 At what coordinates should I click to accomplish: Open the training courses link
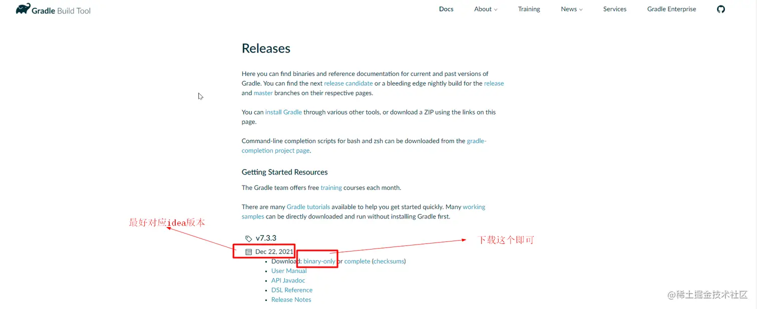pos(331,188)
